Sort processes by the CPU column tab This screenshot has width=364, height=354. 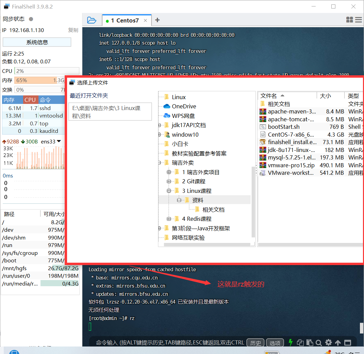30,100
